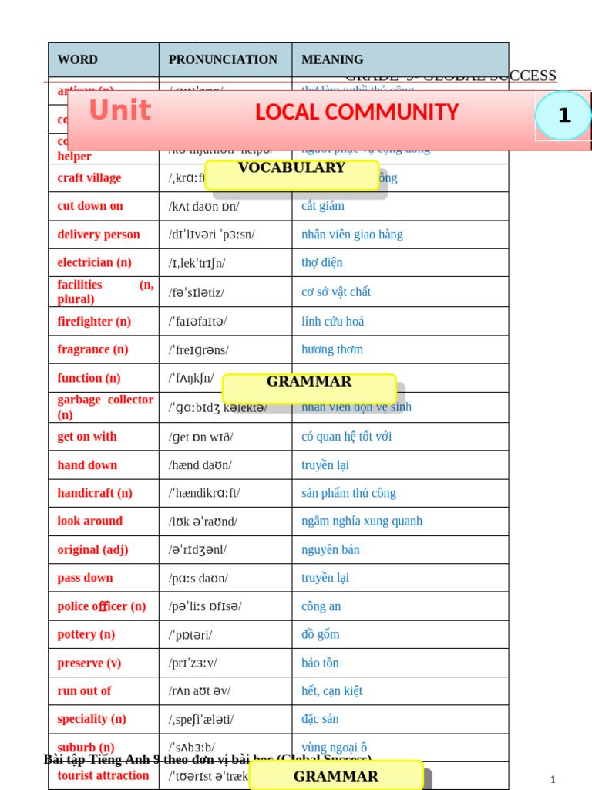Click the pronunciation for firefighter

(198, 322)
